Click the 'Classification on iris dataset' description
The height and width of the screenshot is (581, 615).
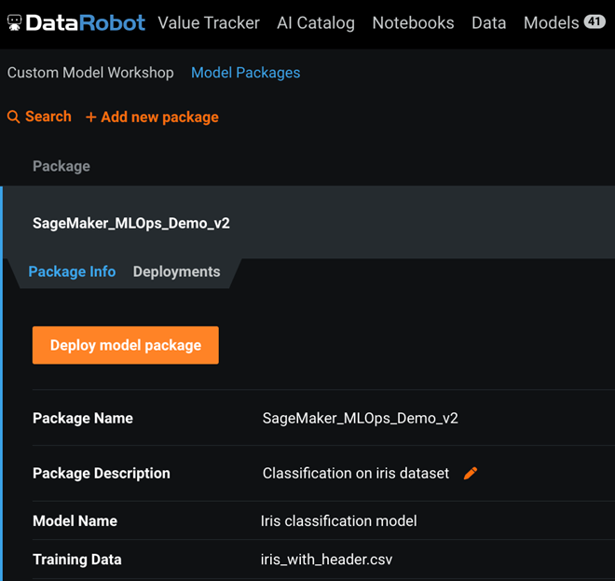[356, 473]
